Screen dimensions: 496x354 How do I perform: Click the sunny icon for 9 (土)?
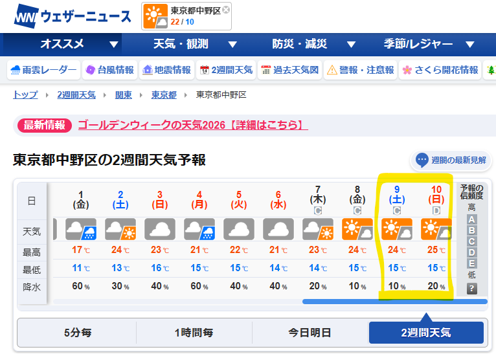(x=397, y=229)
